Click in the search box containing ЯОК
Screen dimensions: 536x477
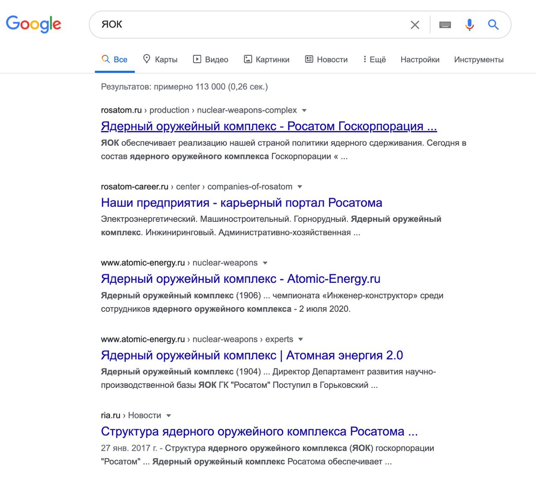[x=251, y=25]
